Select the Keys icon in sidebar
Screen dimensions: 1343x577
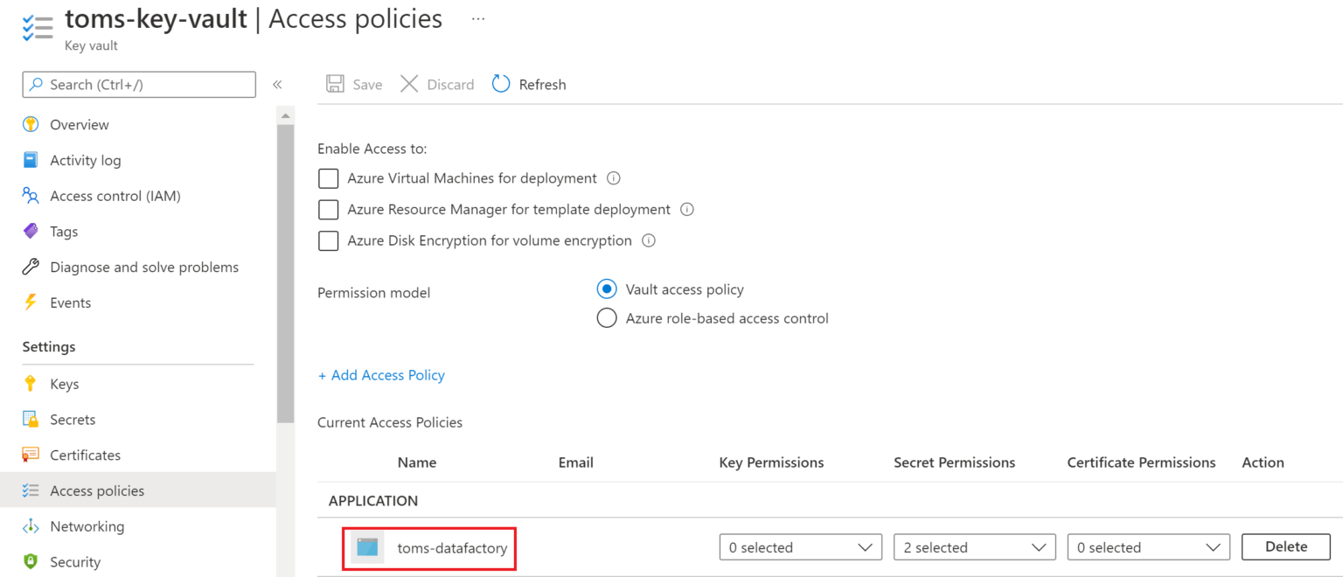tap(32, 383)
